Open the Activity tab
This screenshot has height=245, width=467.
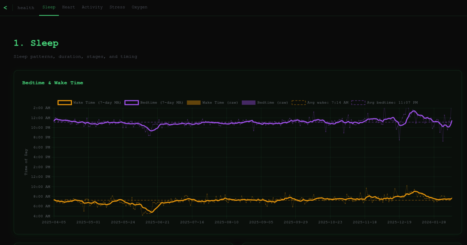92,7
